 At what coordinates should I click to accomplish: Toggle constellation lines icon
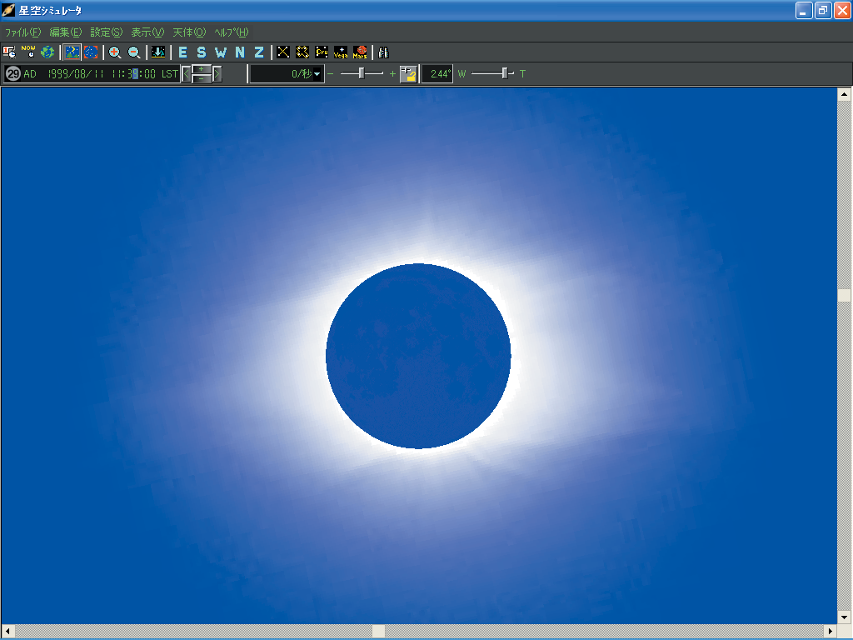click(283, 52)
